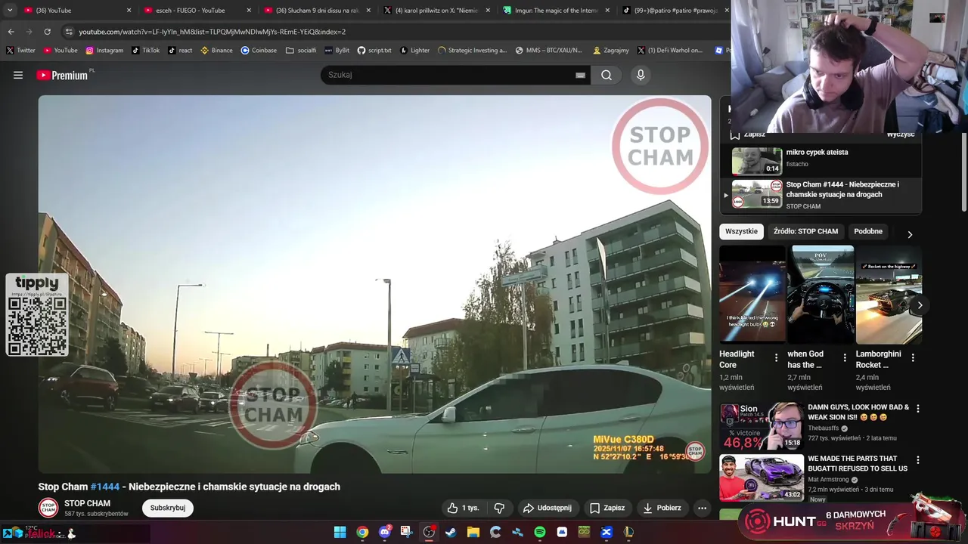Viewport: 968px width, 544px height.
Task: Click the Udostępnij share button
Action: pyautogui.click(x=548, y=508)
